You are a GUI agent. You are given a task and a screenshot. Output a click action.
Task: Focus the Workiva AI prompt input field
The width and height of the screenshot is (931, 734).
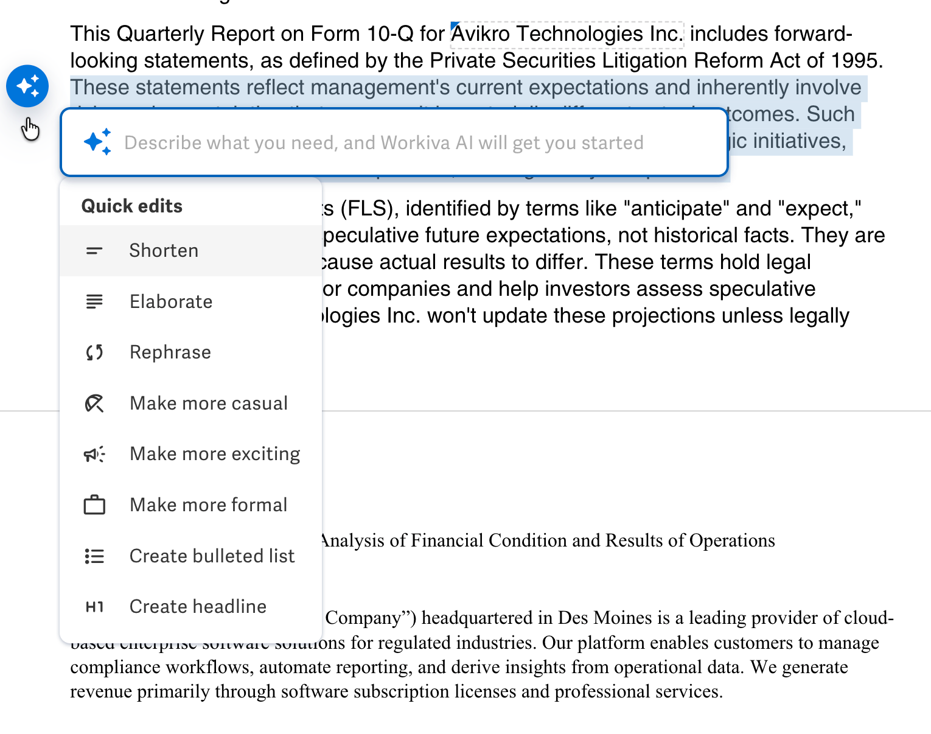(x=394, y=142)
